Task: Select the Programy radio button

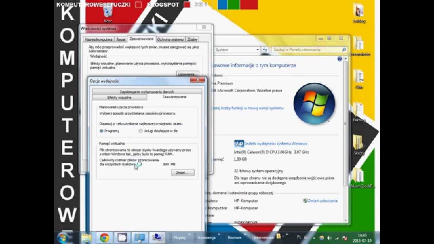Action: (x=101, y=131)
